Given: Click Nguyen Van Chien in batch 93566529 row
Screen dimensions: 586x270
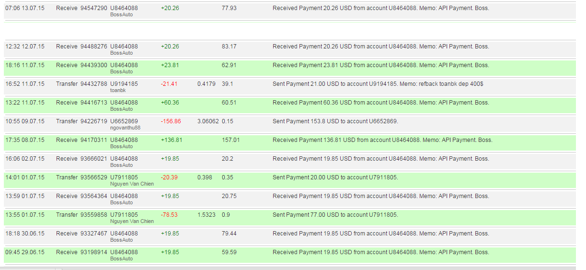Looking at the screenshot, I should point(132,184).
